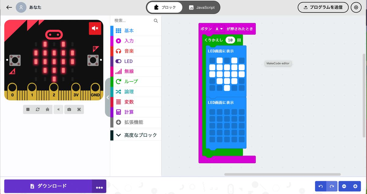Screen dimensions: 367x194
Task: Stop the micro:bit simulator
Action: (28, 109)
